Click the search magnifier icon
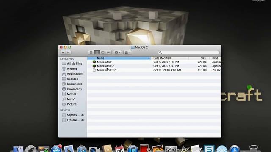The image size is (271, 152). click(160, 52)
